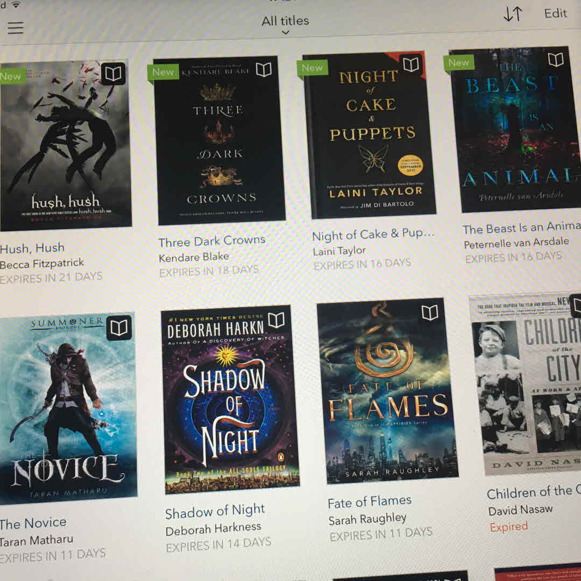Tap the sort arrows icon

[x=513, y=14]
